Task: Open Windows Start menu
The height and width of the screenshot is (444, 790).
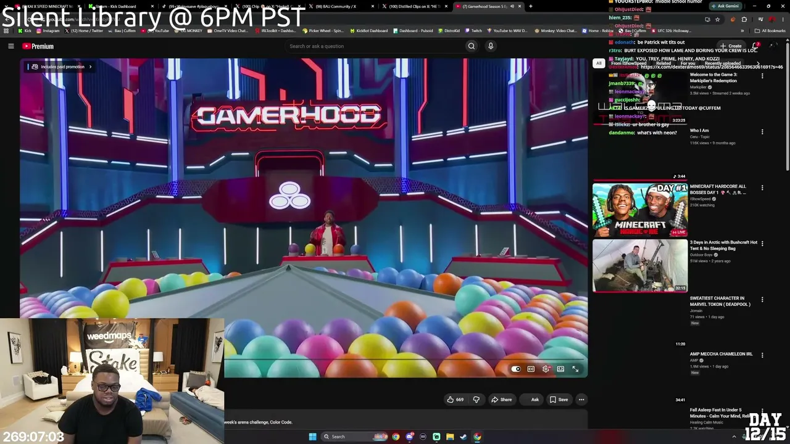Action: point(312,437)
